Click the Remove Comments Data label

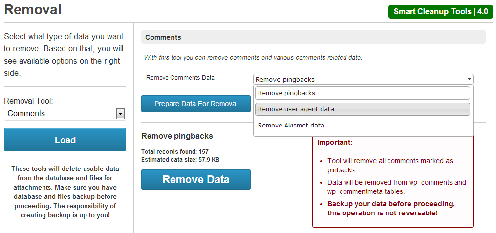pyautogui.click(x=180, y=78)
